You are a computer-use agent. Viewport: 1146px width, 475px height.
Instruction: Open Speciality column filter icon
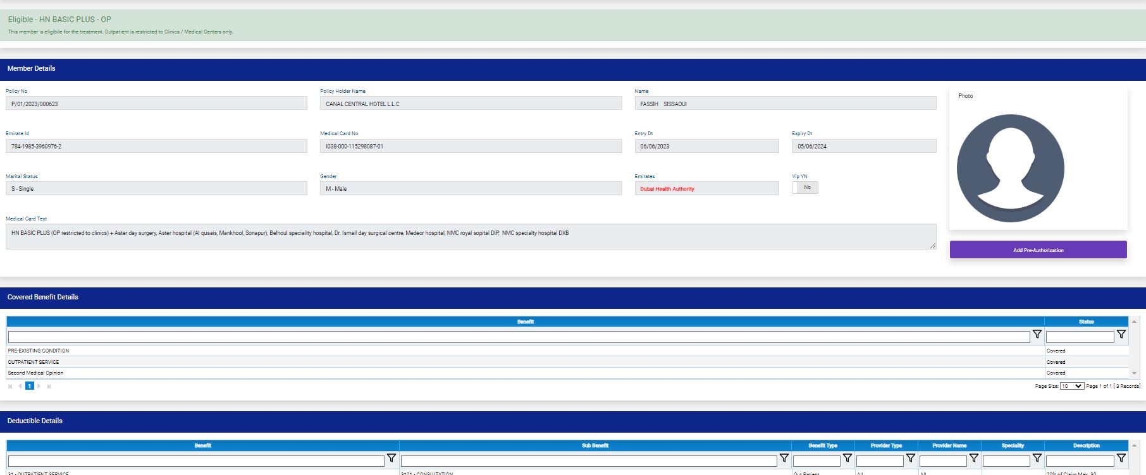1037,458
